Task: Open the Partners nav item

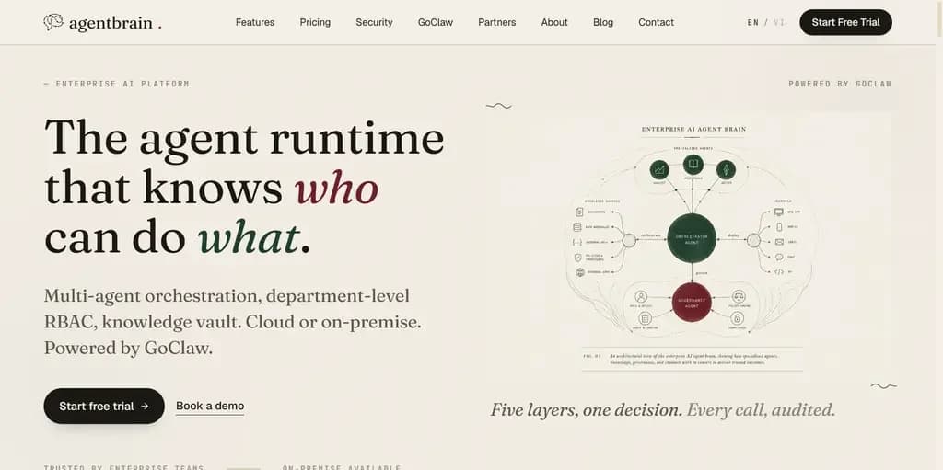Action: pyautogui.click(x=496, y=22)
